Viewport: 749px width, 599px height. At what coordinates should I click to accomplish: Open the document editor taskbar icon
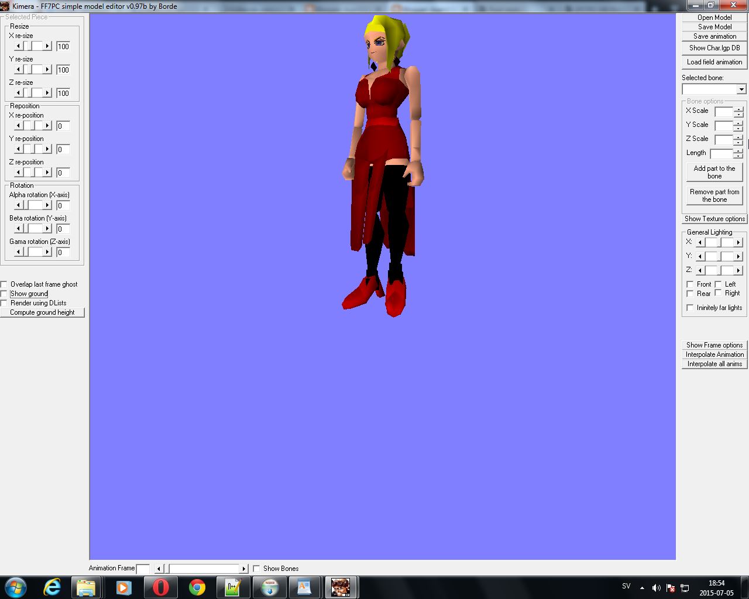[304, 587]
